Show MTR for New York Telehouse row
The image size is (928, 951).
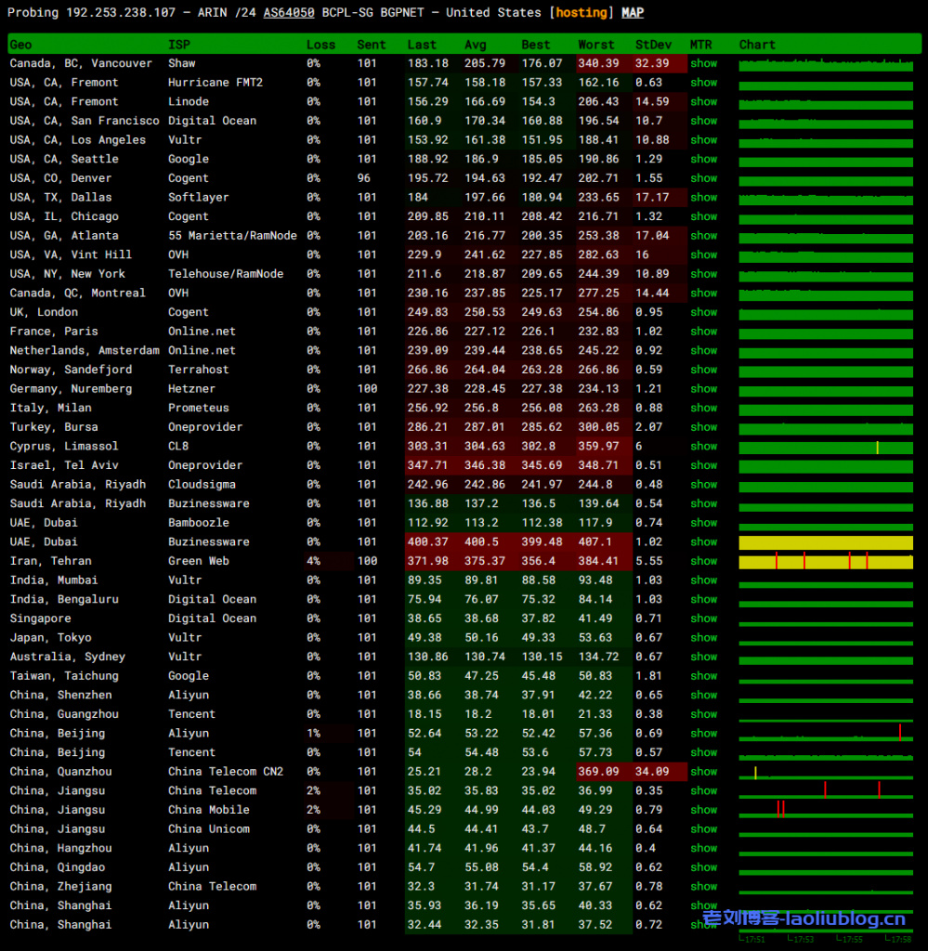pyautogui.click(x=703, y=274)
